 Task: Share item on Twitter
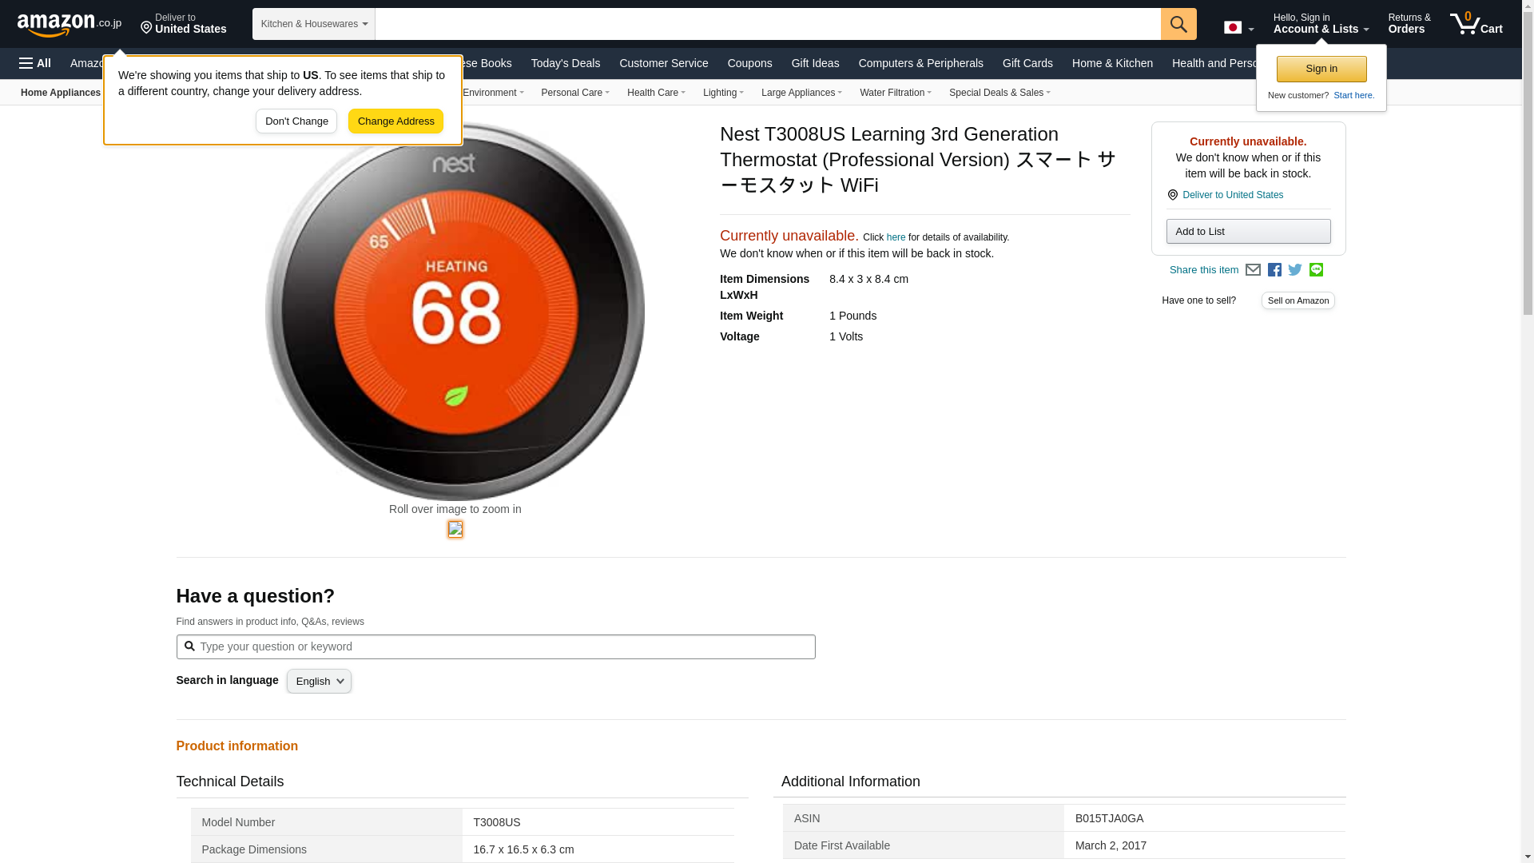tap(1295, 270)
